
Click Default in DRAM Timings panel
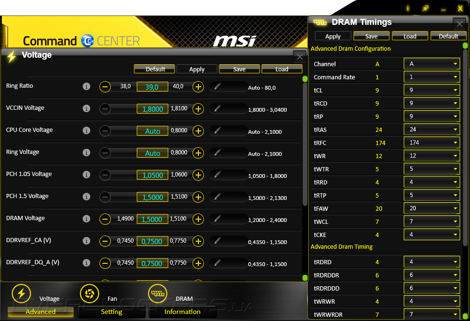click(x=448, y=36)
